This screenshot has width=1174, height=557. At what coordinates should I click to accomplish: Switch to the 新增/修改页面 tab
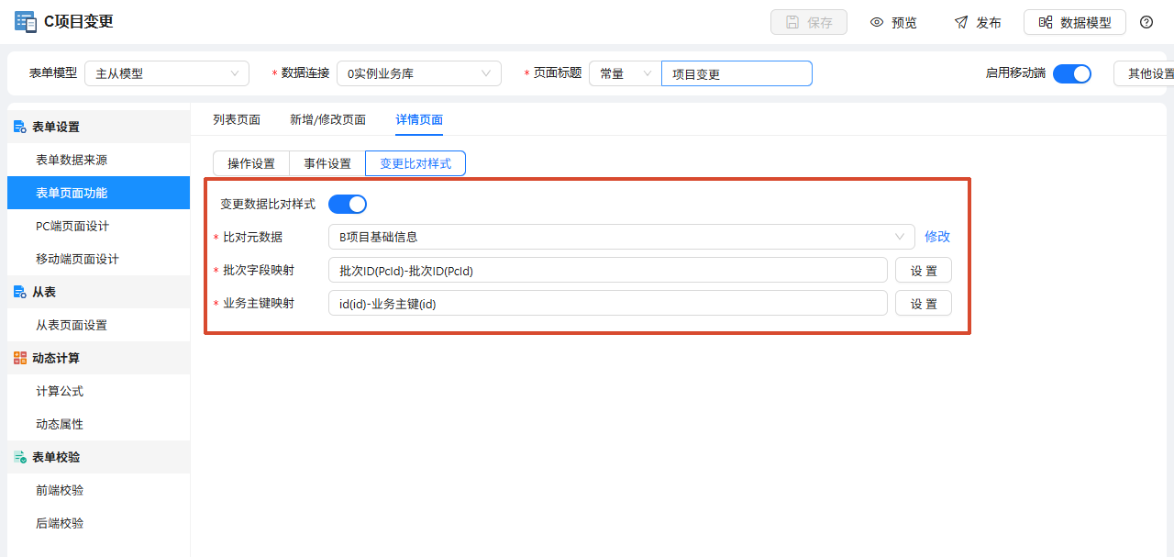coord(328,119)
